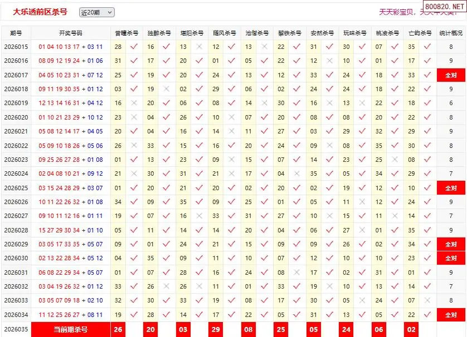Image resolution: width=467 pixels, height=337 pixels.
Task: Select the 普瞳杀号 column header
Action: click(127, 33)
